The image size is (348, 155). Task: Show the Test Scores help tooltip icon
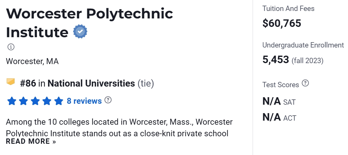pos(305,83)
